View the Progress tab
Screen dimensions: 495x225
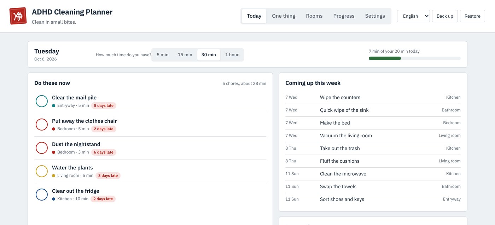point(344,16)
